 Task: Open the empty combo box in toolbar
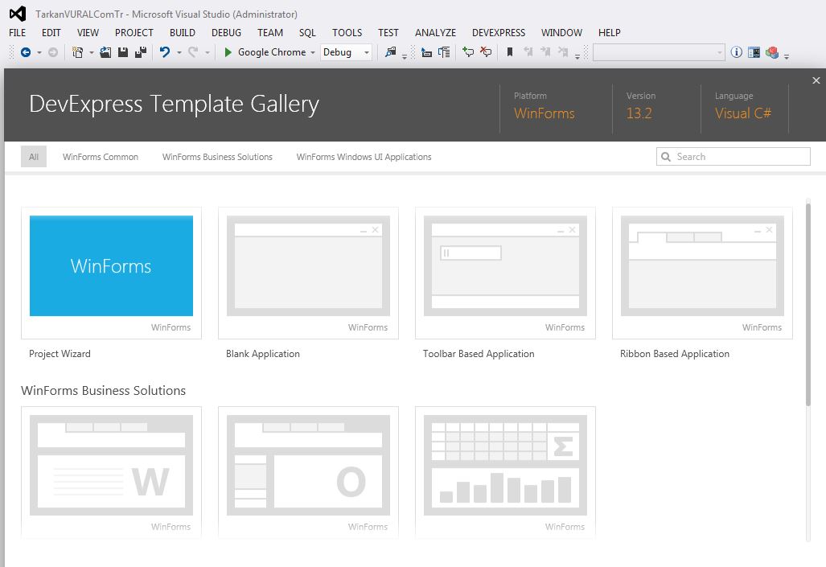click(x=659, y=52)
